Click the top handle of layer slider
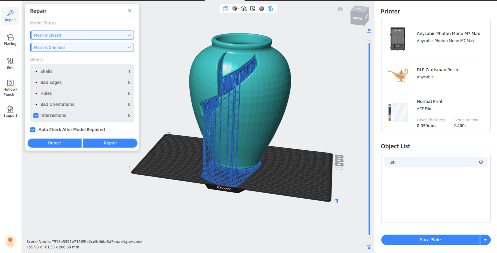The width and height of the screenshot is (497, 253). (x=369, y=42)
